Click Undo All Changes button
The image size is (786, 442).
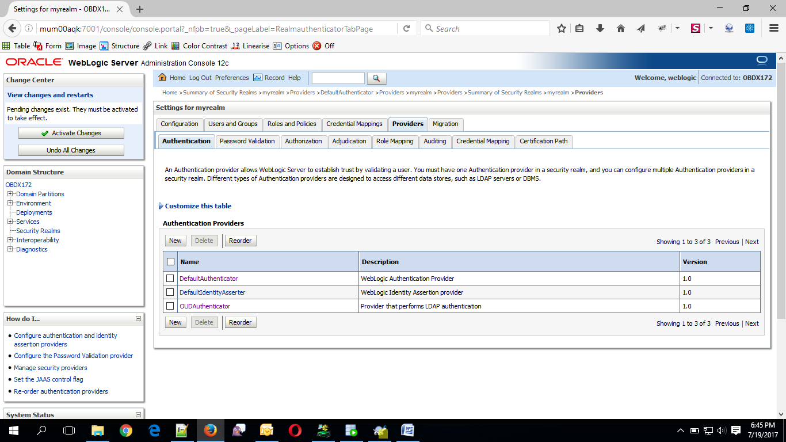click(x=71, y=150)
